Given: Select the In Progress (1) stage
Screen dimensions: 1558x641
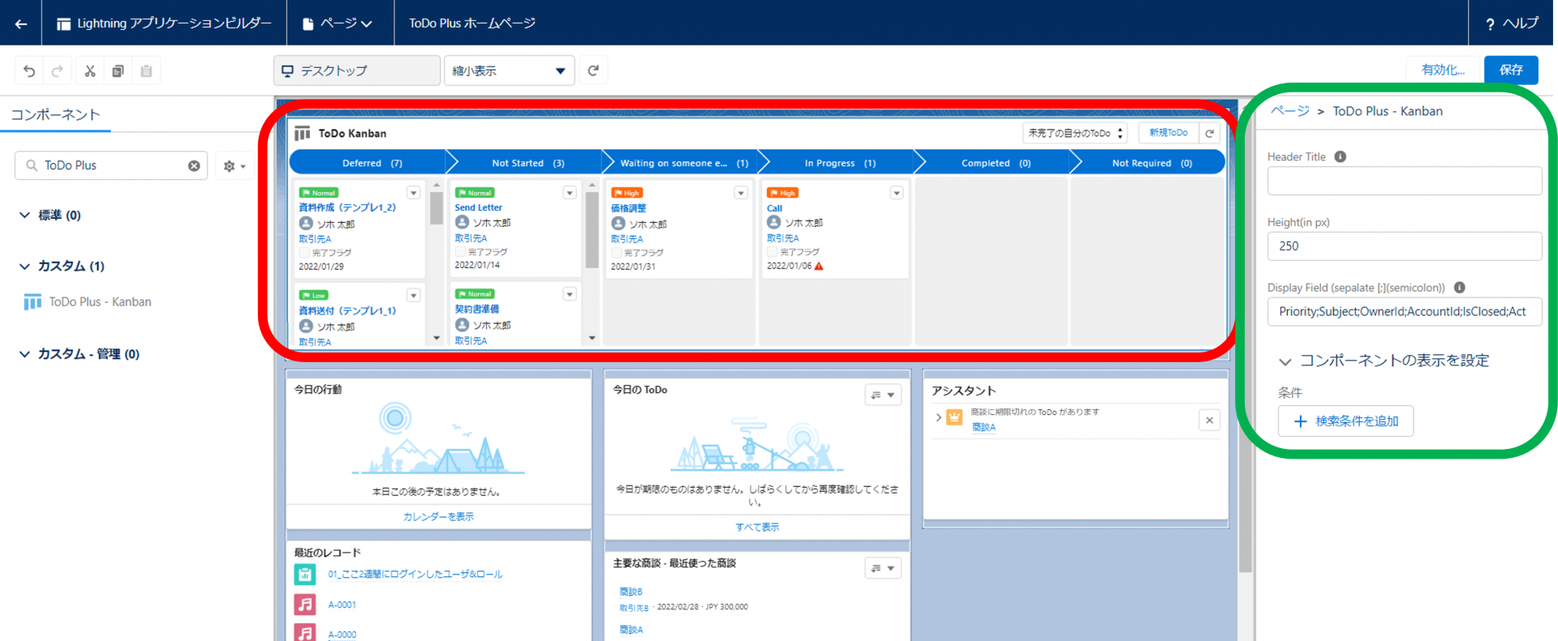Looking at the screenshot, I should (839, 163).
